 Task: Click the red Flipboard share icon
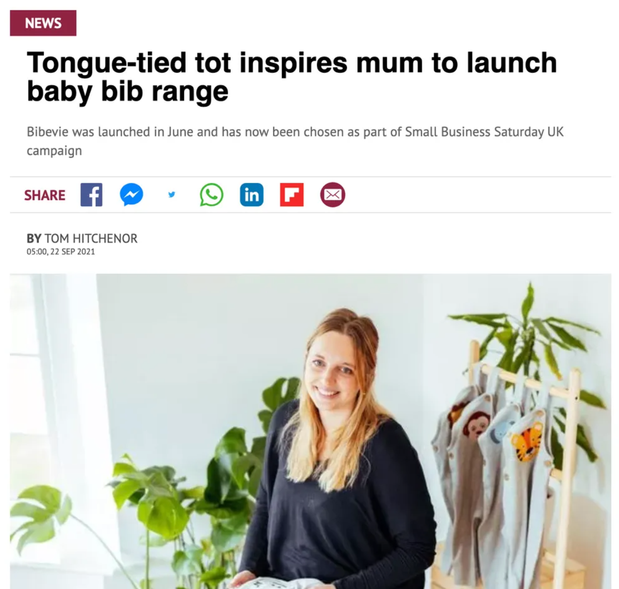pyautogui.click(x=292, y=195)
